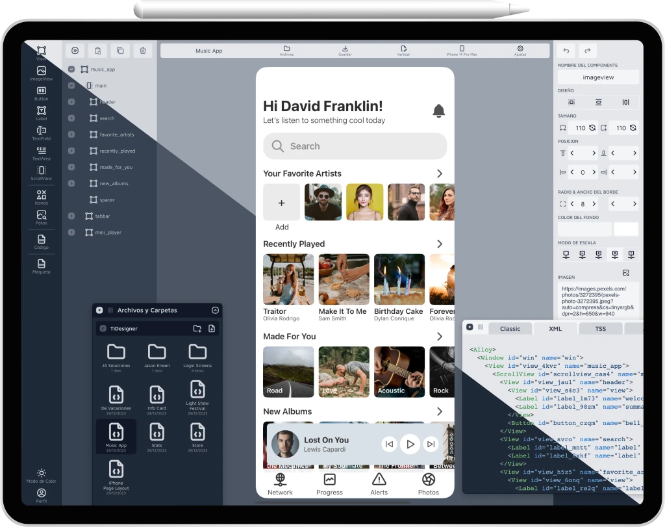Collapse the music_app tree node
Screen dimensions: 665x527
pos(71,70)
